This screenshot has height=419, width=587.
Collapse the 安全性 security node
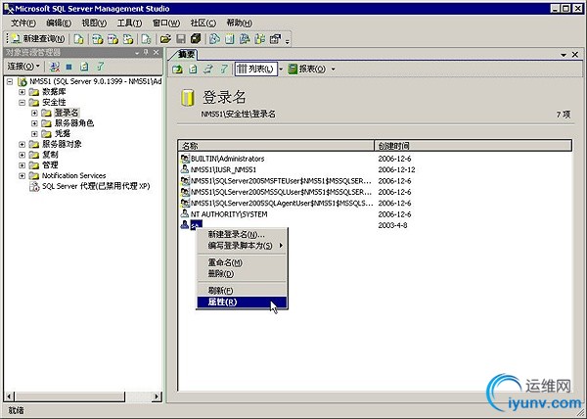pos(23,102)
